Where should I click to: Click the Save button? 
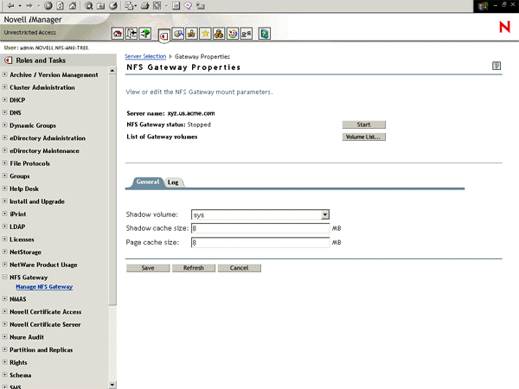(148, 268)
